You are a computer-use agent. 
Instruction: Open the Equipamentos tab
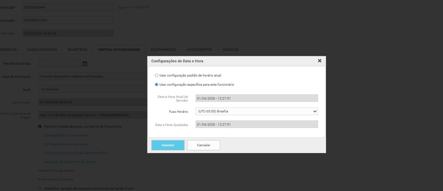click(x=163, y=50)
